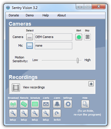Close the Sentry Vision window

pyautogui.click(x=99, y=7)
